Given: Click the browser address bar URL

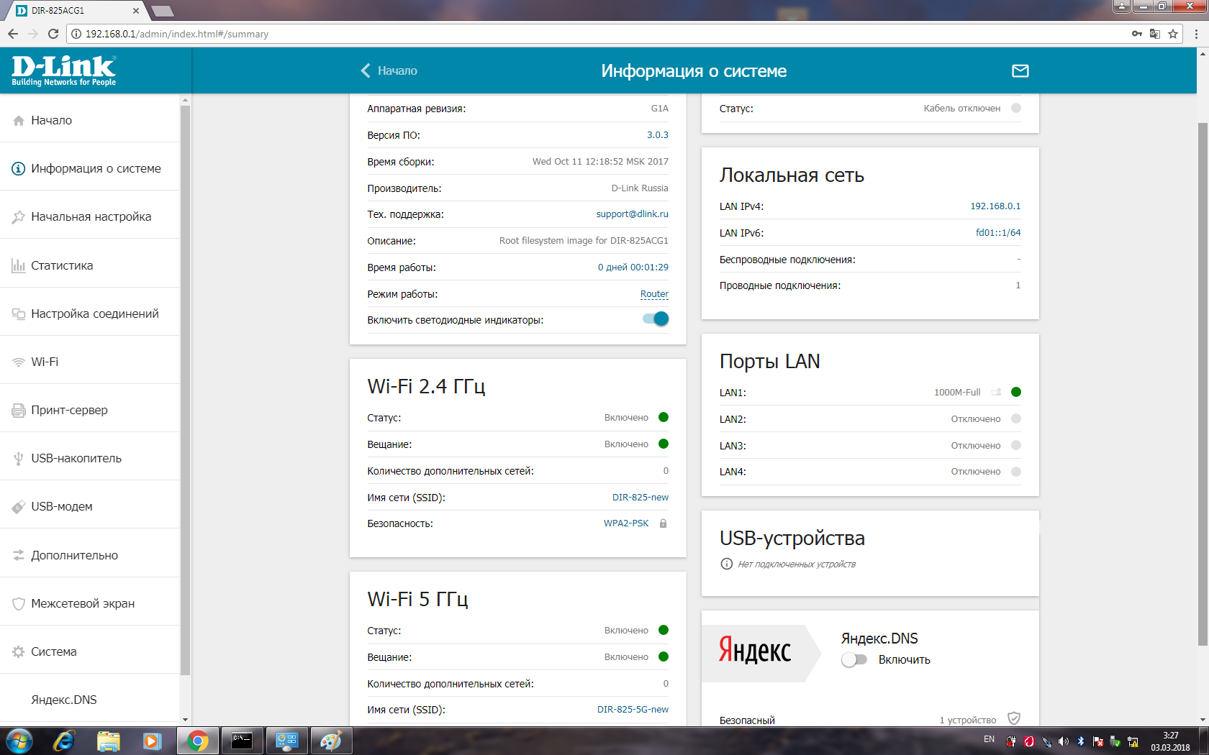Looking at the screenshot, I should coord(177,34).
